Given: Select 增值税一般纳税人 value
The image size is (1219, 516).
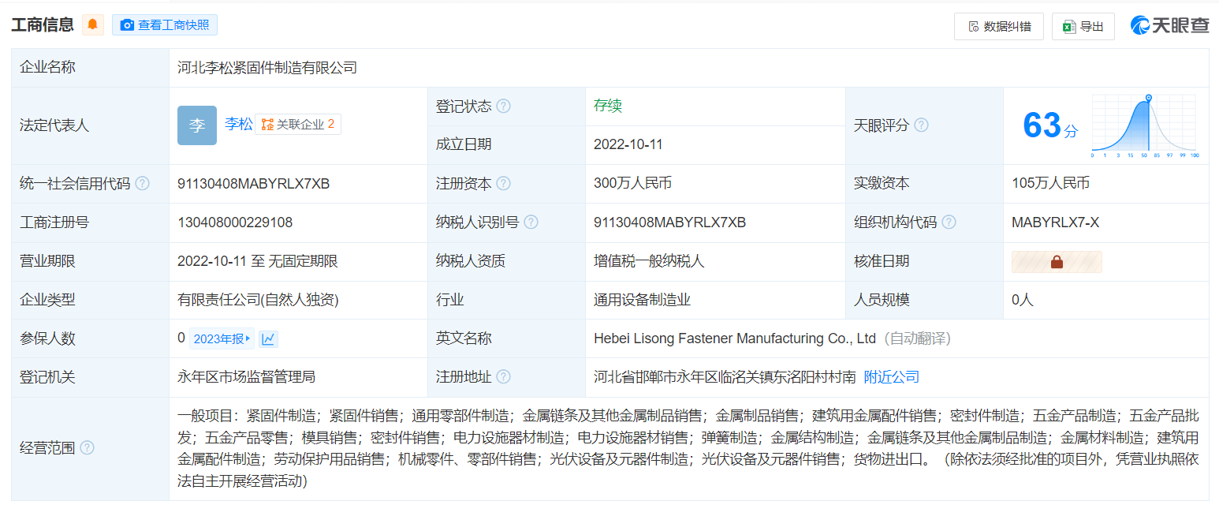Looking at the screenshot, I should point(649,261).
